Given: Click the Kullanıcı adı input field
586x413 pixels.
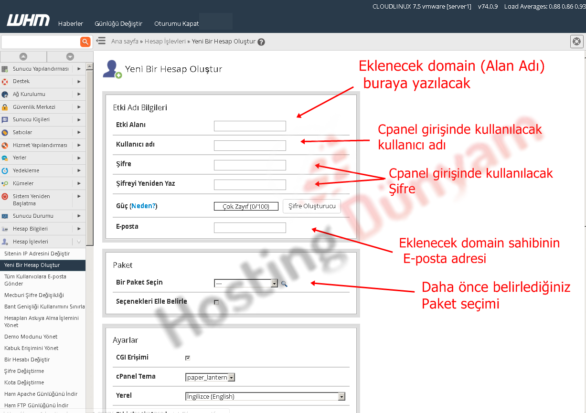Looking at the screenshot, I should pyautogui.click(x=250, y=146).
